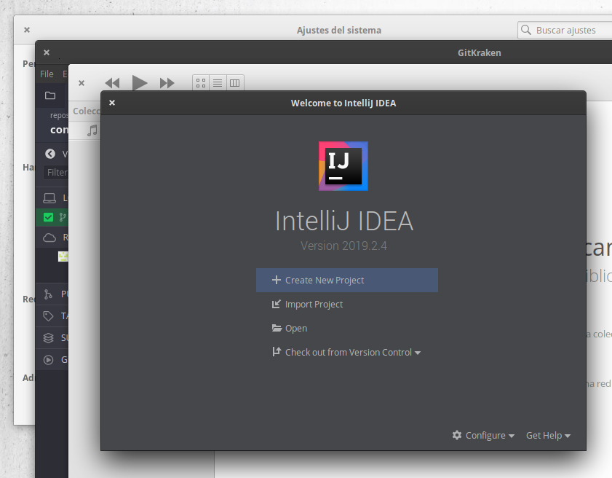Skip to previous track in music player
Screen dimensions: 612x478
click(112, 83)
